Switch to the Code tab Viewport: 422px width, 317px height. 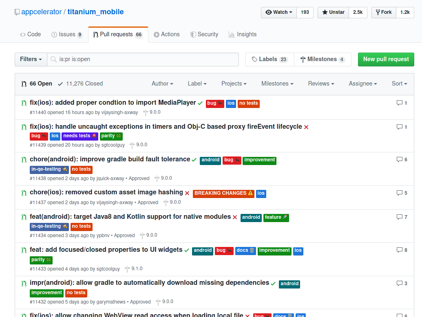point(31,34)
